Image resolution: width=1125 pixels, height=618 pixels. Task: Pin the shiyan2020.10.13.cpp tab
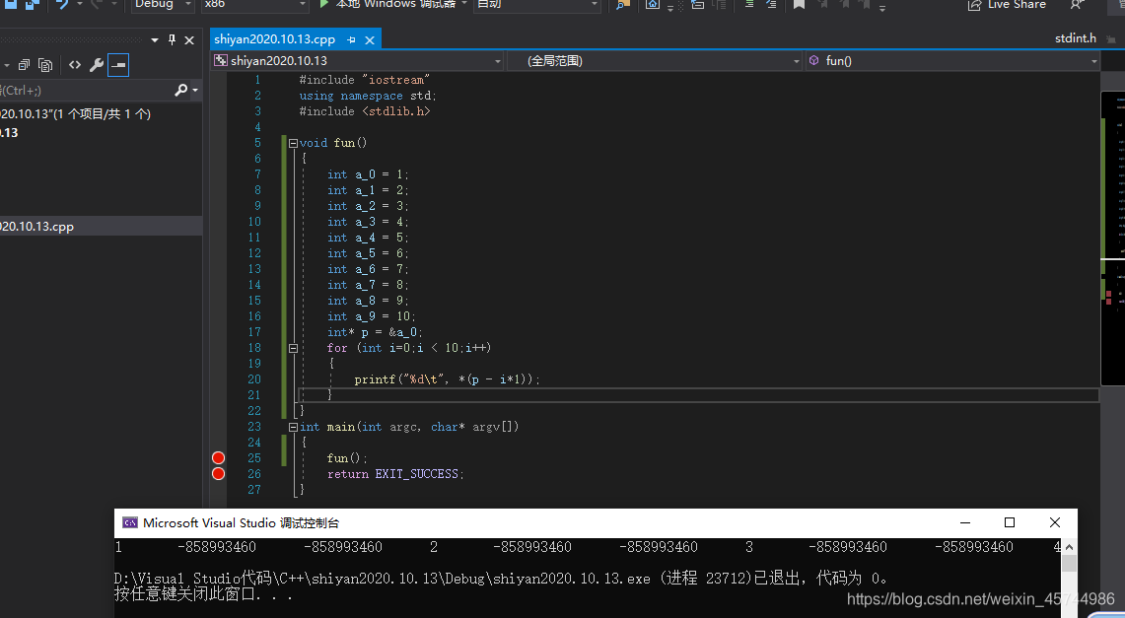(351, 40)
